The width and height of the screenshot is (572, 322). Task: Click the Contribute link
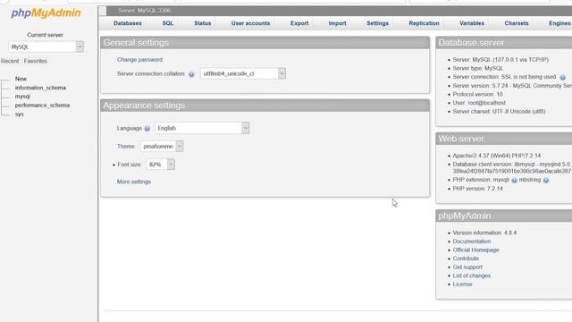tap(466, 258)
